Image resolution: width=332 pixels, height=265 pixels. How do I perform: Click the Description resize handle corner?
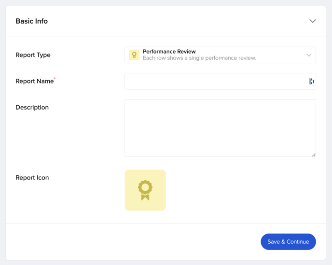coord(314,155)
